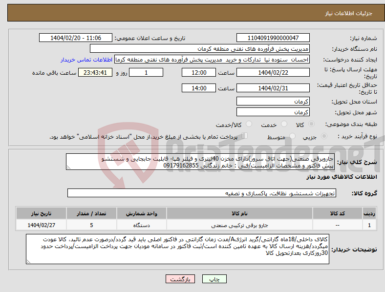Click the نوع فرآیند خرید label
Screen dimensions: 385x292
click(x=357, y=136)
